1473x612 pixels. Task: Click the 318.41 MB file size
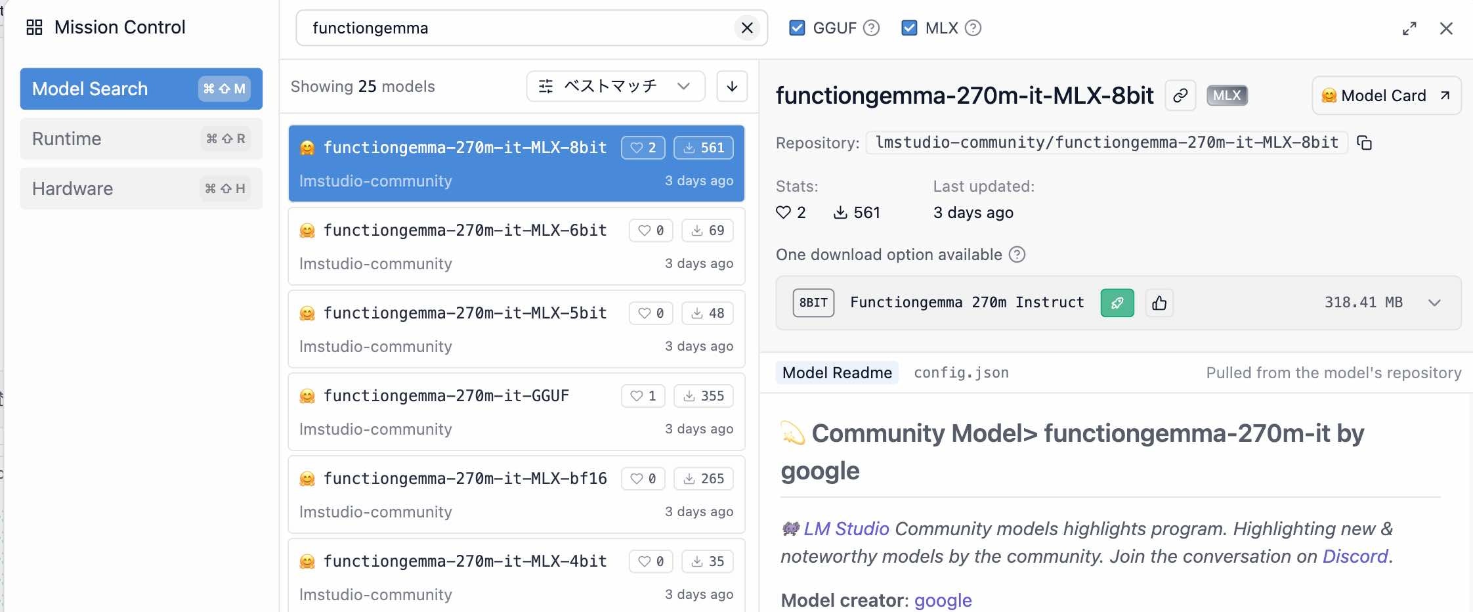(x=1363, y=303)
